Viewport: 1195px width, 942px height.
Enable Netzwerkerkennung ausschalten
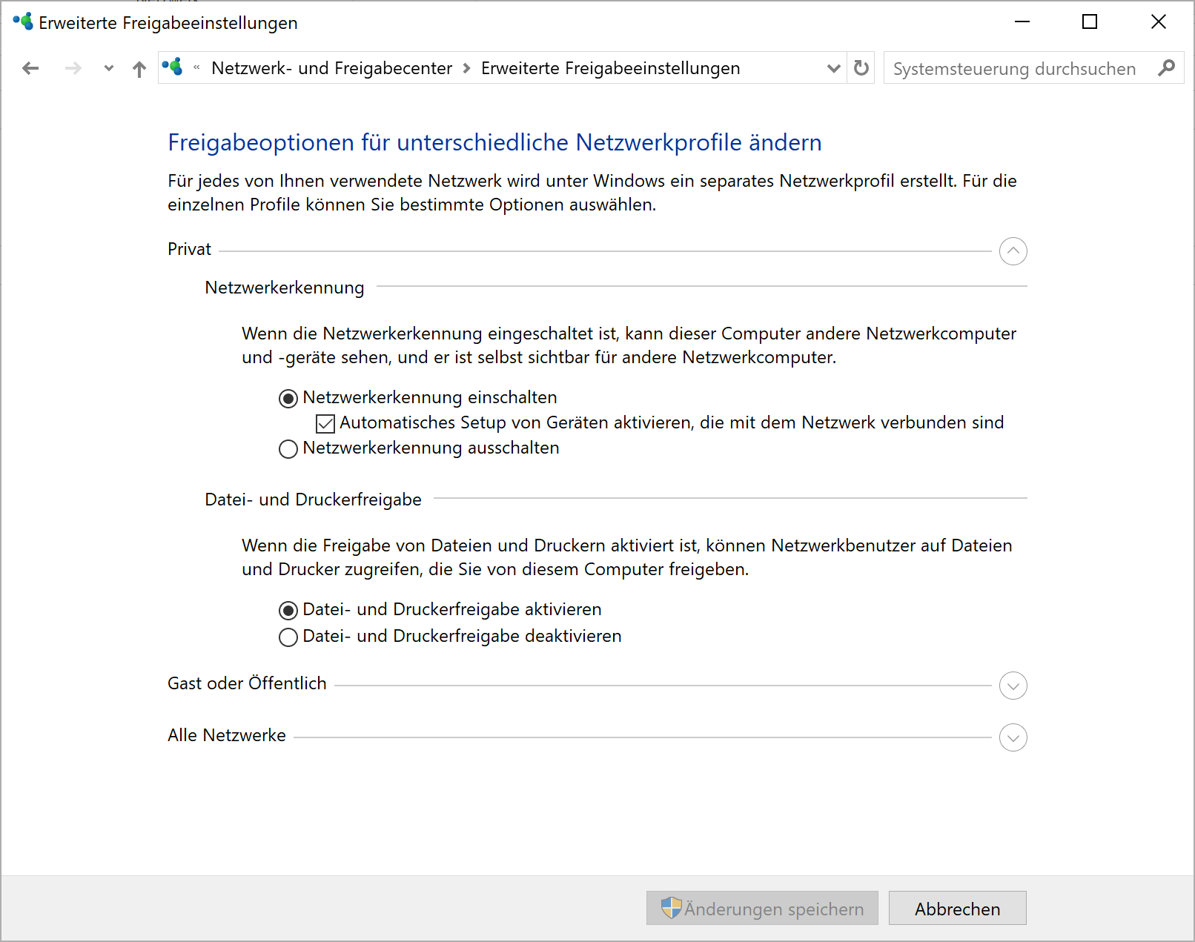[288, 448]
